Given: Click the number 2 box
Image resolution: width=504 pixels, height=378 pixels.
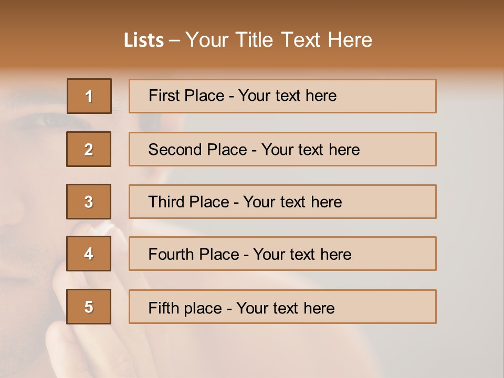Looking at the screenshot, I should click(89, 149).
